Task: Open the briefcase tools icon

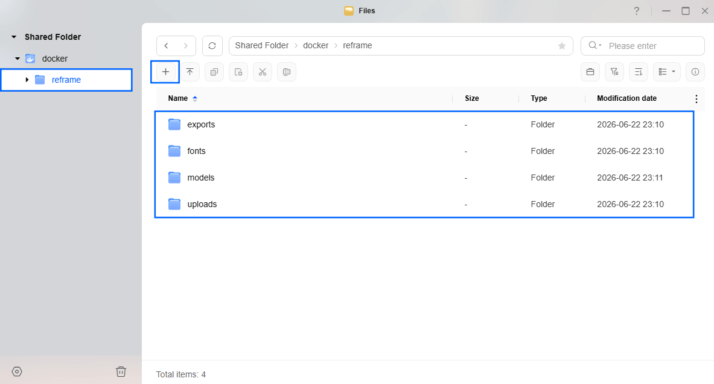Action: click(x=590, y=72)
